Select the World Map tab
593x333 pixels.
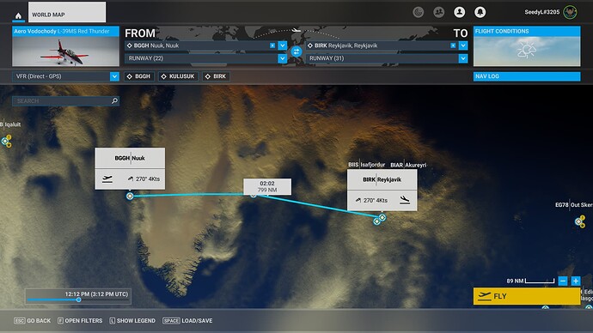click(67, 12)
